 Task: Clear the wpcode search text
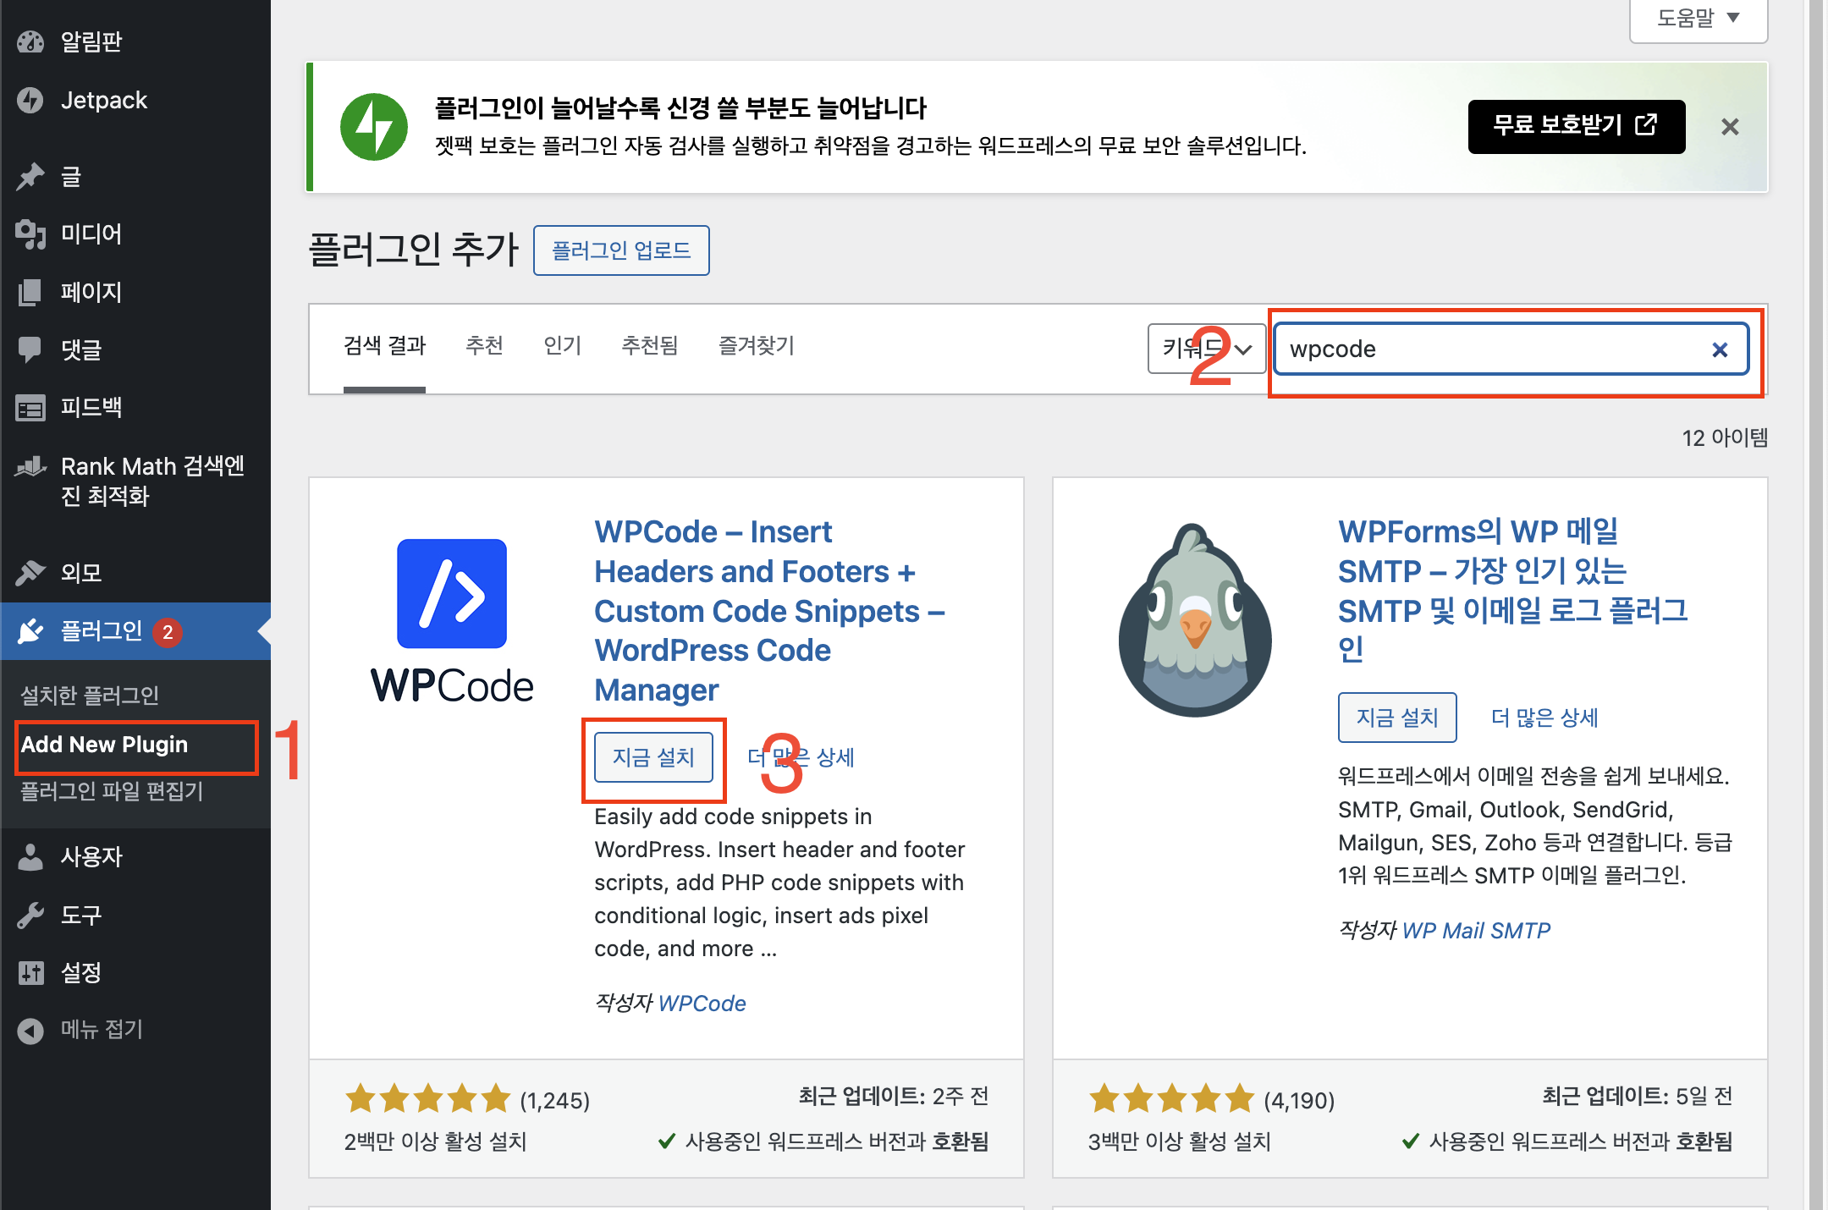coord(1720,349)
